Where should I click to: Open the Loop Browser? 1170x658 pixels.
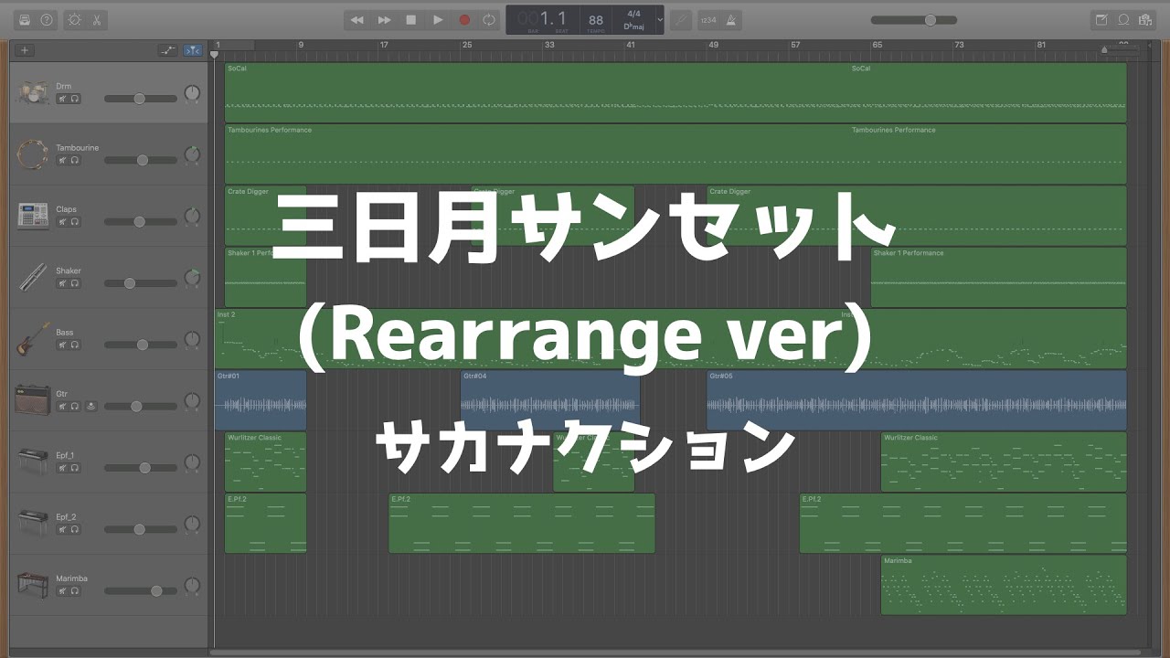pos(1123,19)
